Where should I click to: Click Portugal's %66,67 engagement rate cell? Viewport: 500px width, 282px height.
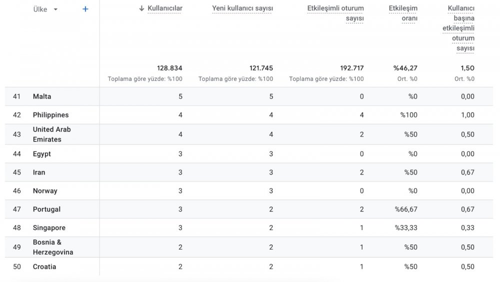click(405, 209)
